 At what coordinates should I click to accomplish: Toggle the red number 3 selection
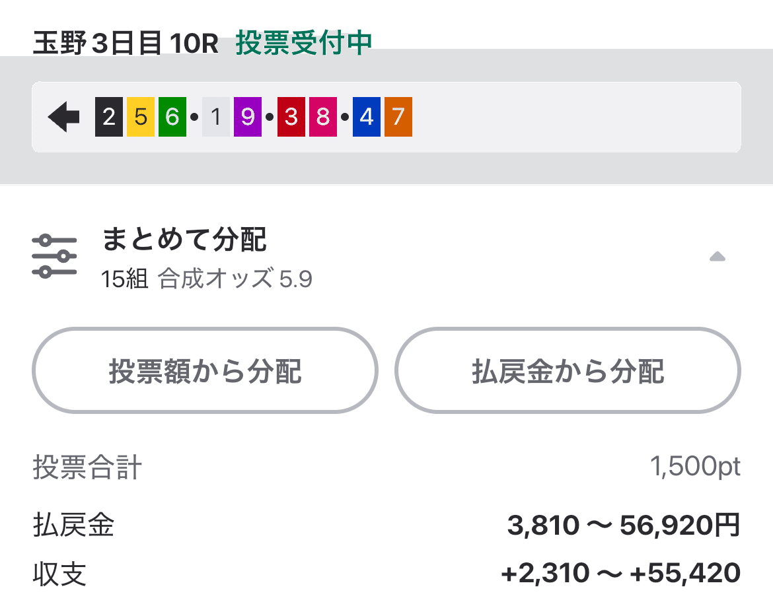click(x=291, y=116)
